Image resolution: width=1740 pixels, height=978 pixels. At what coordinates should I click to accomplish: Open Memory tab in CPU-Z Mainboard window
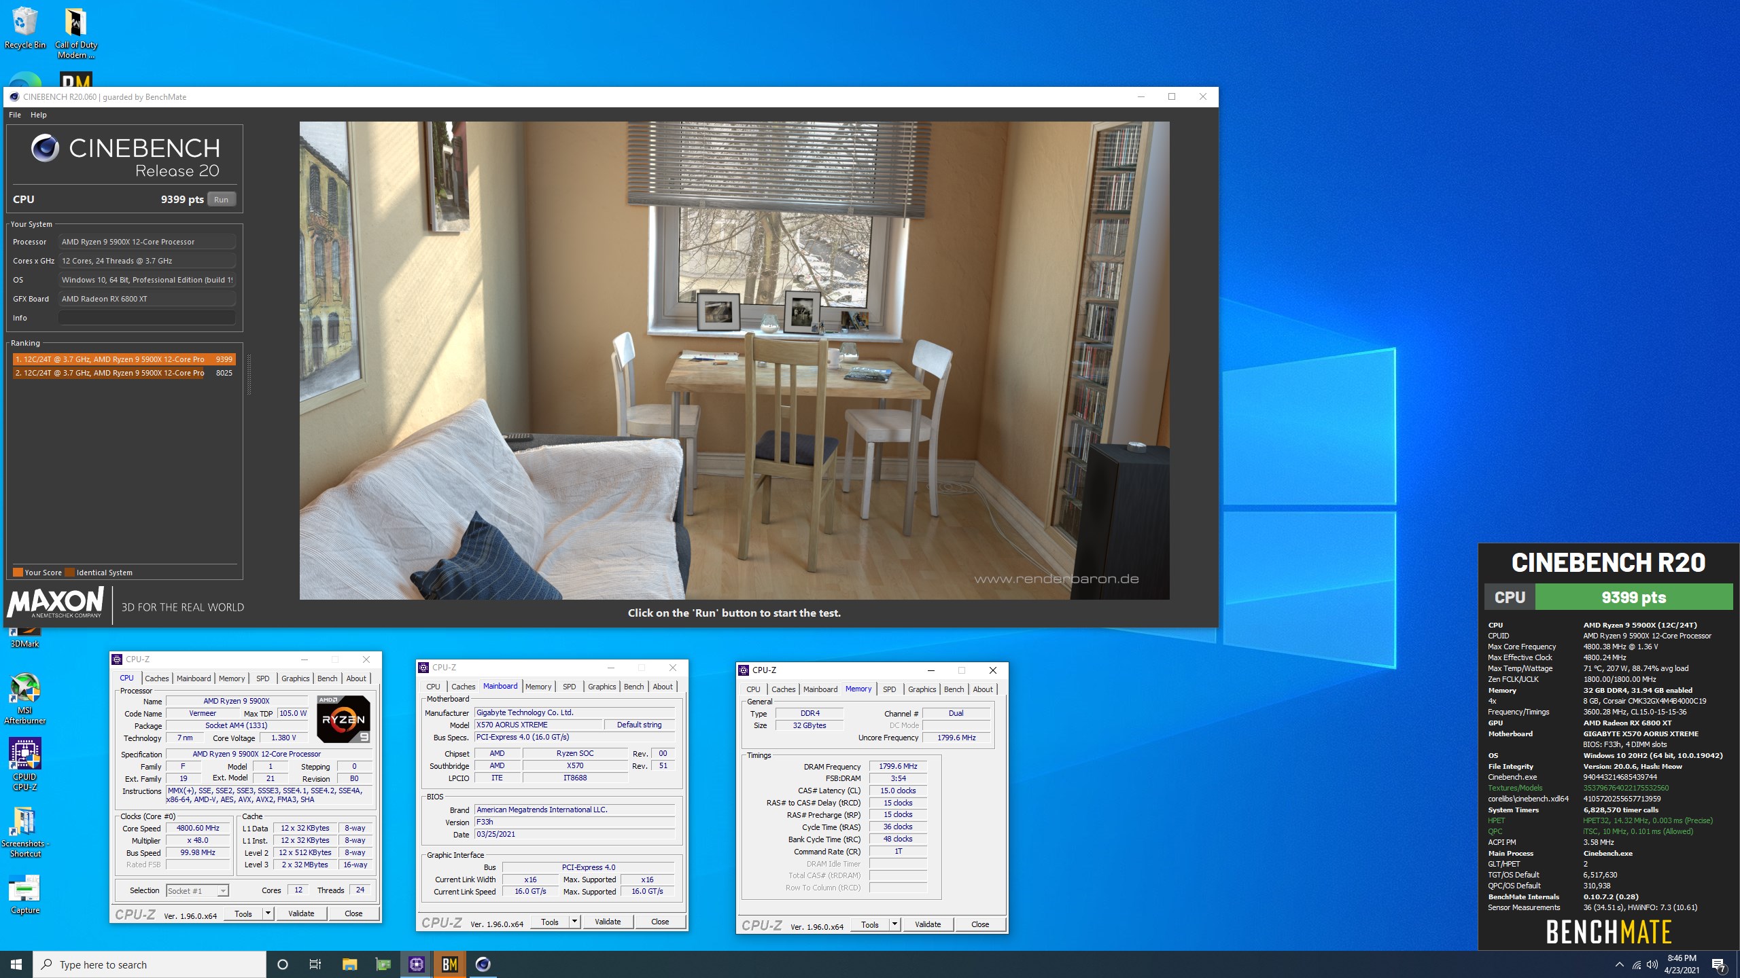pos(538,687)
